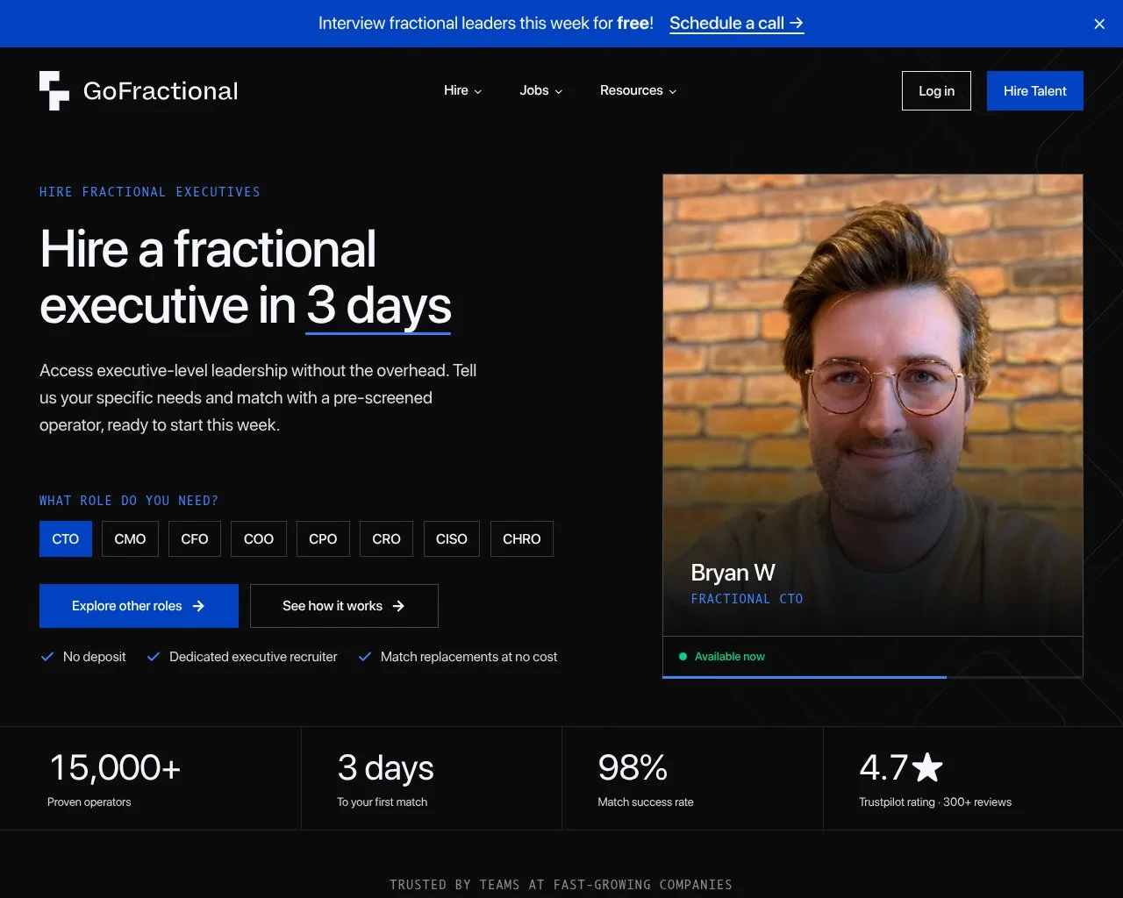Click the Interview fractional leaders banner text
The height and width of the screenshot is (898, 1123).
coord(486,24)
